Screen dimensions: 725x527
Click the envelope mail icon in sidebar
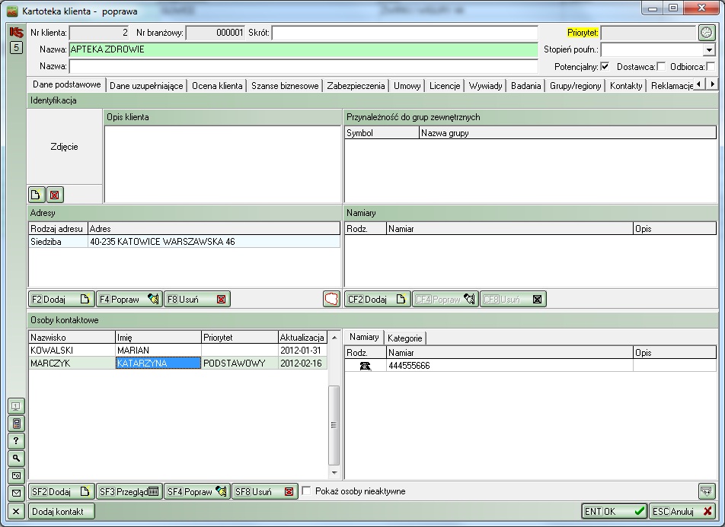(x=16, y=494)
